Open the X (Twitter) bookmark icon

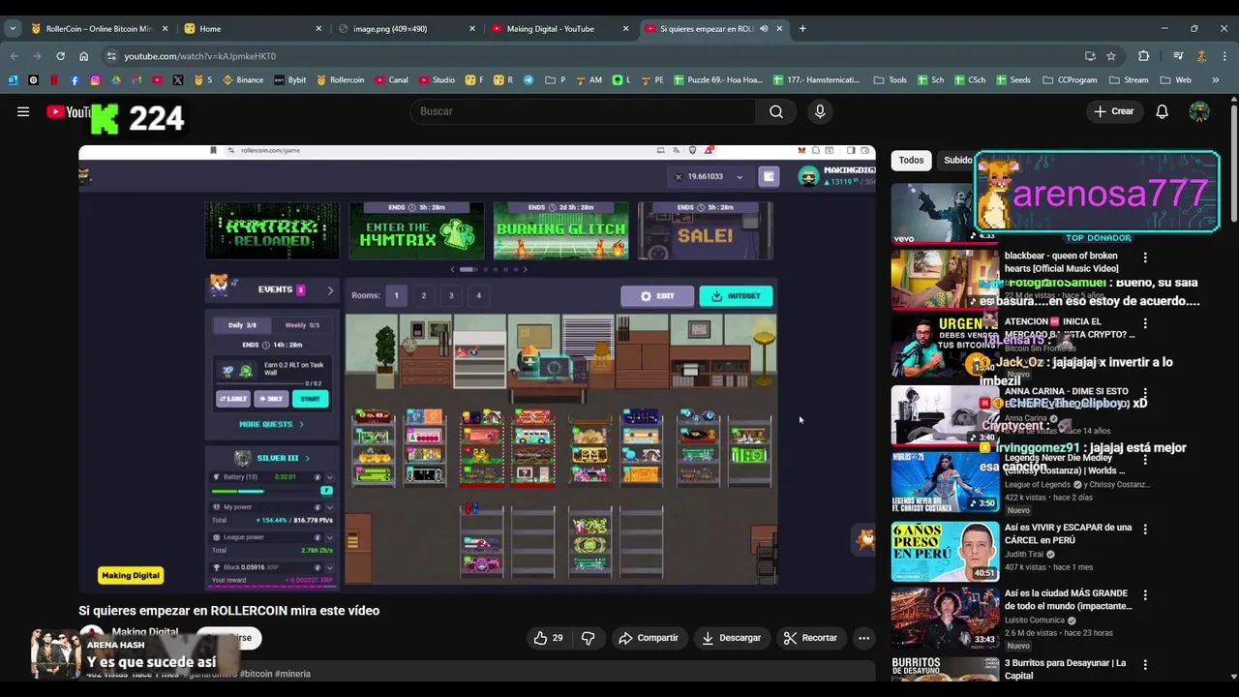pyautogui.click(x=178, y=80)
